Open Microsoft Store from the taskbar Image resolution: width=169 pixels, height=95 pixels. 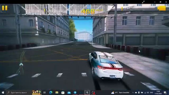pos(63,93)
